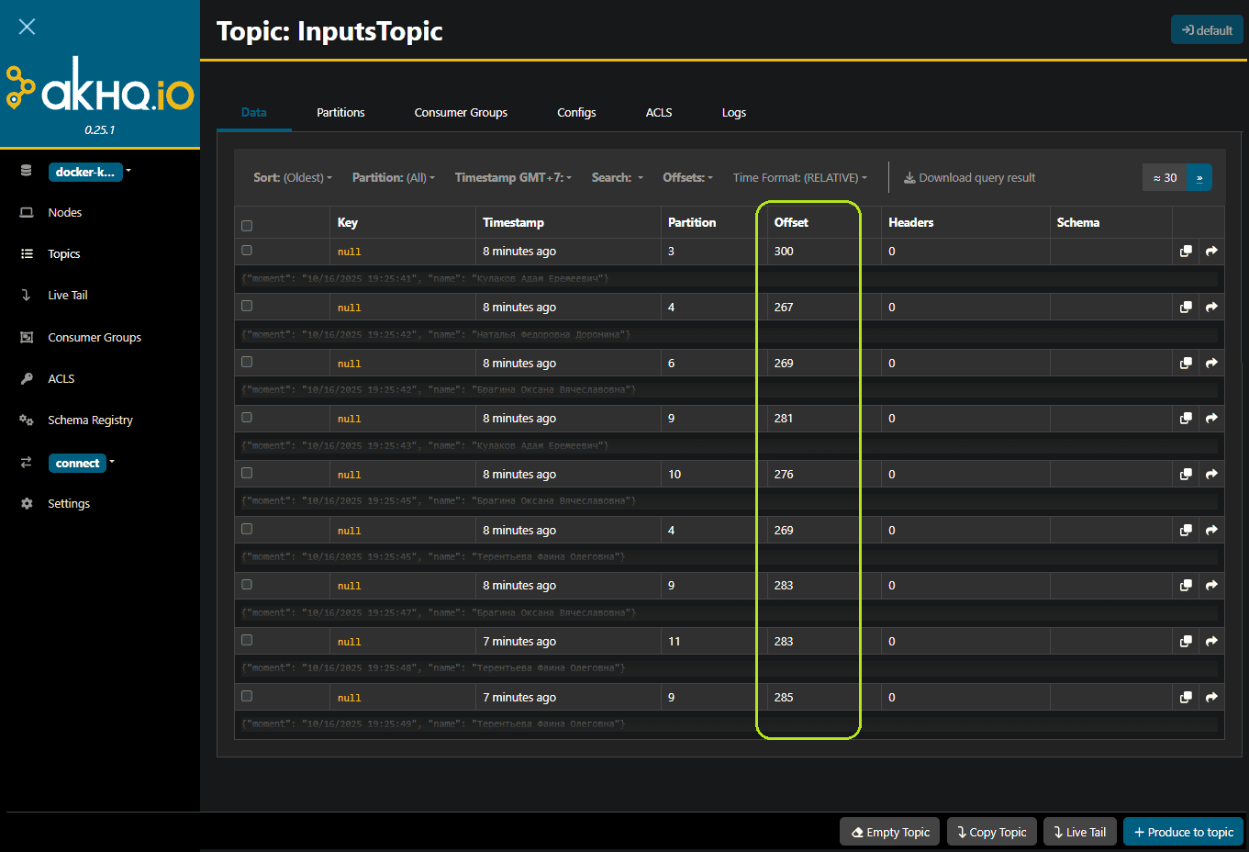Check the row with partition 3 offset 300
Image resolution: width=1249 pixels, height=852 pixels.
tap(247, 251)
